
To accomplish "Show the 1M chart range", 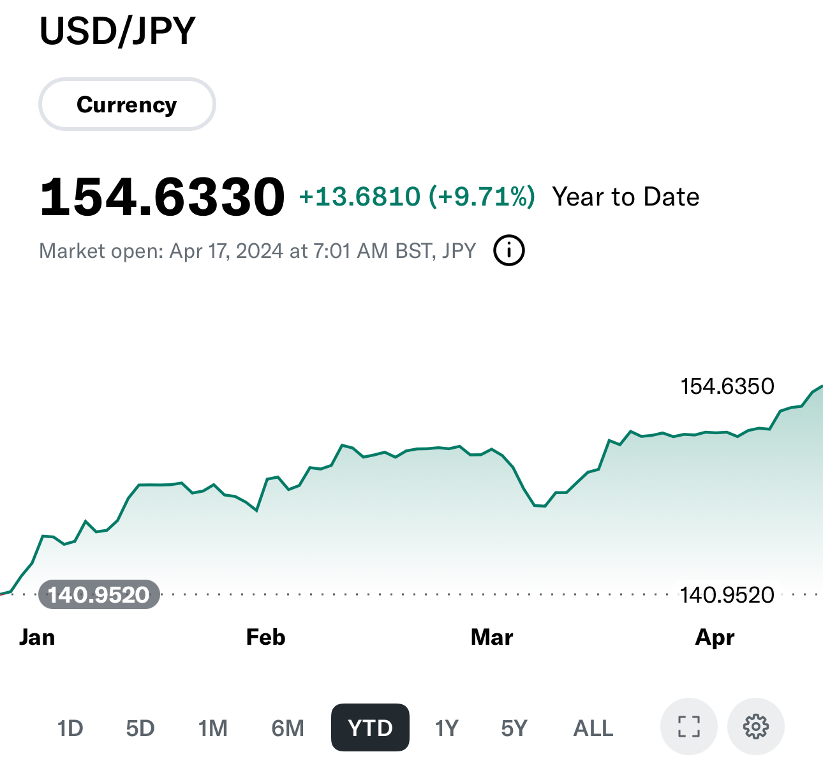I will (212, 728).
